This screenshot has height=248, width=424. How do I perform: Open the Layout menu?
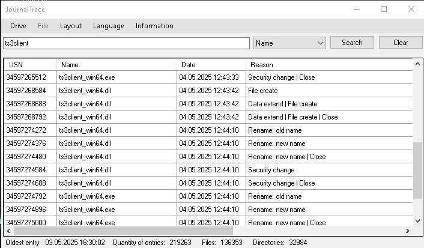click(x=71, y=26)
